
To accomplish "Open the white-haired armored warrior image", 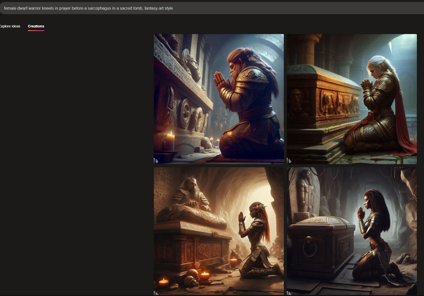I will (x=352, y=99).
